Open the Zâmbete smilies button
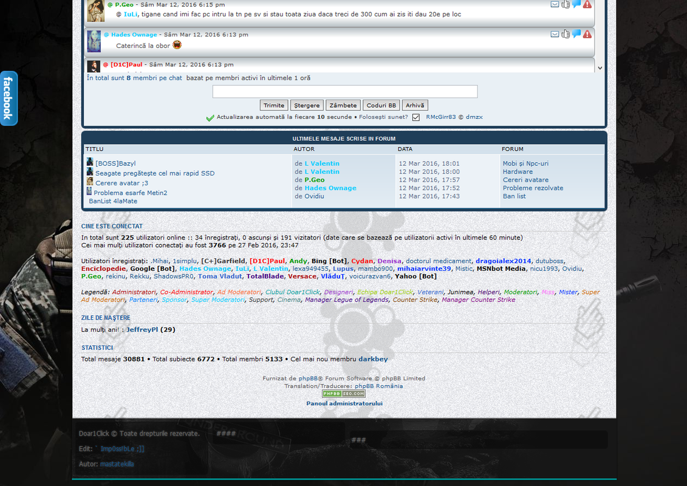Screen dimensions: 687x486 tap(343, 106)
